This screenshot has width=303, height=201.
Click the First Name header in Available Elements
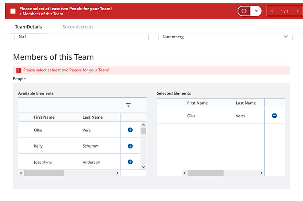pos(44,117)
